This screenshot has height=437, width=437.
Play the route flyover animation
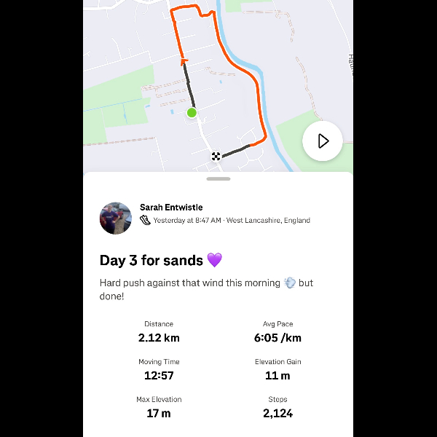pos(323,141)
